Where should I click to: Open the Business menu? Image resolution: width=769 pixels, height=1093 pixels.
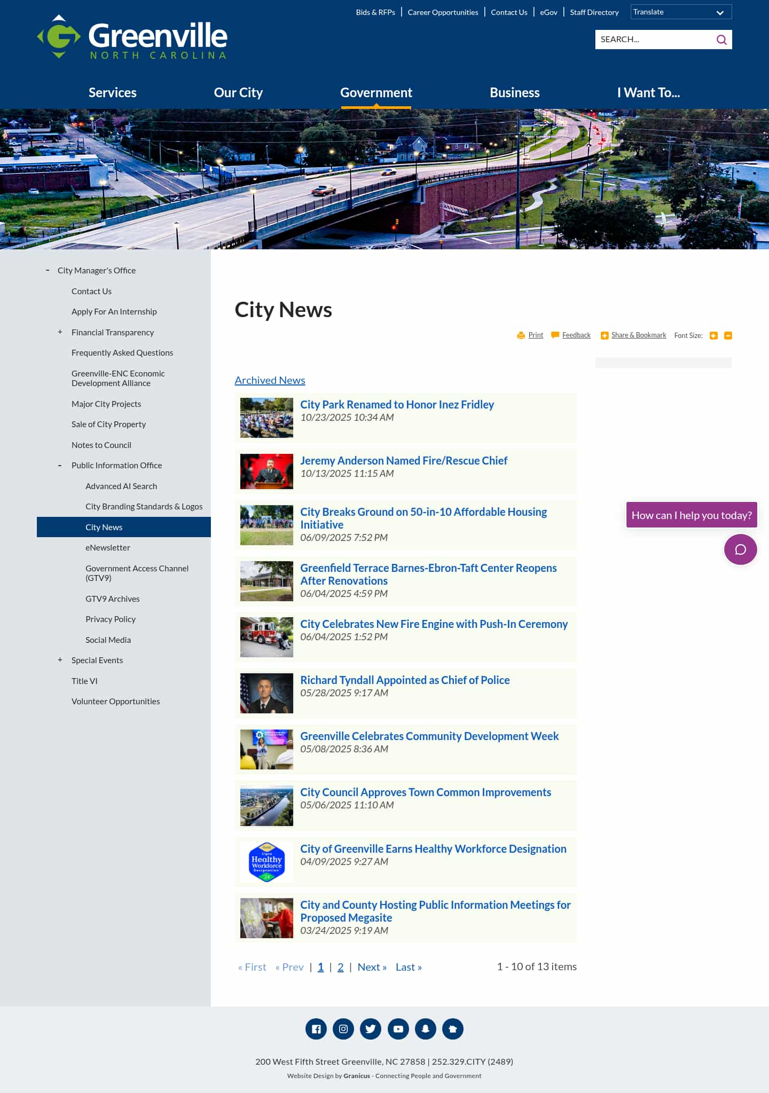tap(515, 92)
